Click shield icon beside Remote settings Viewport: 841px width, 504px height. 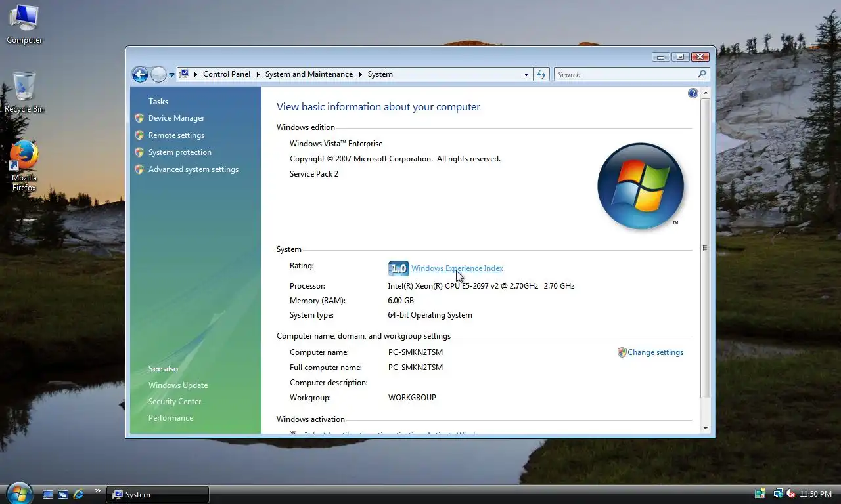(139, 135)
